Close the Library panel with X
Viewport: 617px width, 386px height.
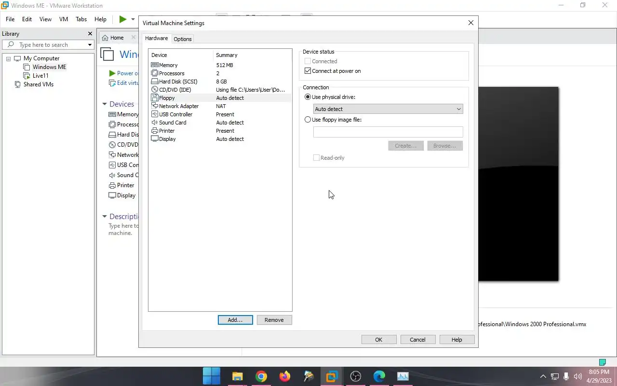click(x=90, y=34)
